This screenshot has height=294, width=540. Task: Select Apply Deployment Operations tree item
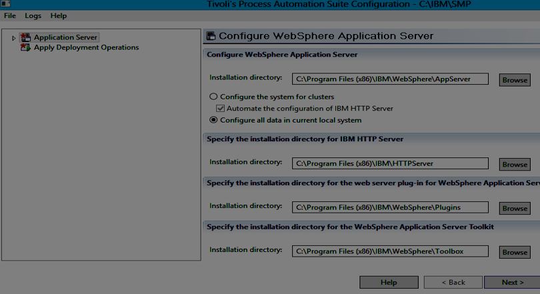click(x=86, y=47)
